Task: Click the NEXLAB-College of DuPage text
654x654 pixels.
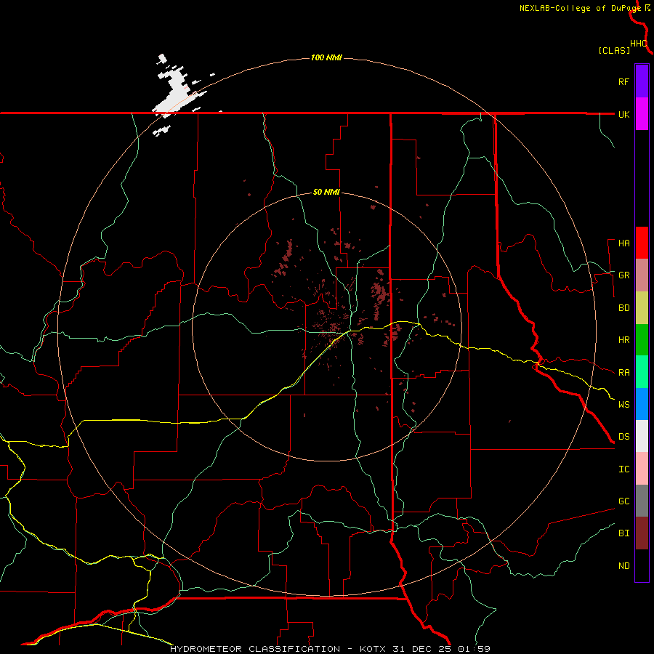Action: (580, 8)
